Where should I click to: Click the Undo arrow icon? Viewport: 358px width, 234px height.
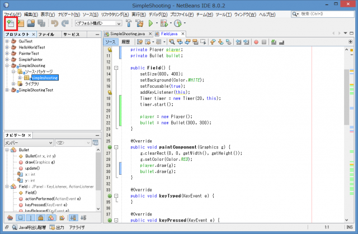(x=55, y=23)
